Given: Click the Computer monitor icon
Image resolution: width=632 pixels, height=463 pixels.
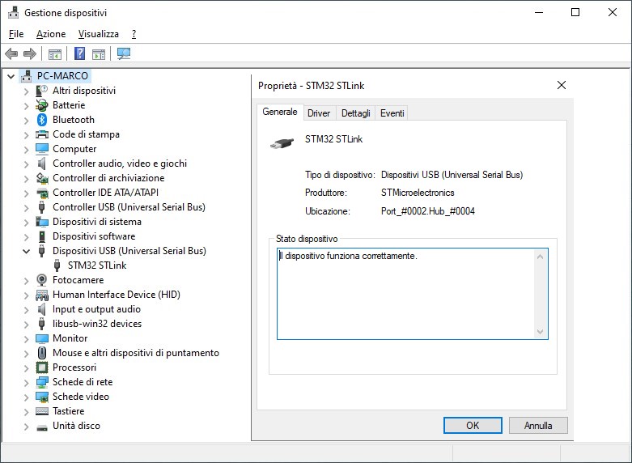Looking at the screenshot, I should [x=42, y=149].
